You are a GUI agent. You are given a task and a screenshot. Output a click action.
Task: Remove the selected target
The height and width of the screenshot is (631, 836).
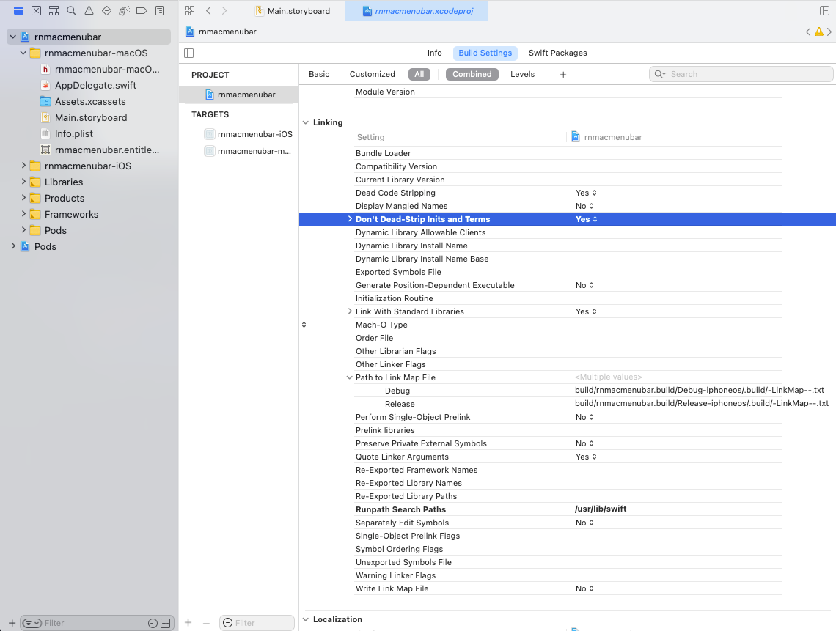tap(206, 622)
